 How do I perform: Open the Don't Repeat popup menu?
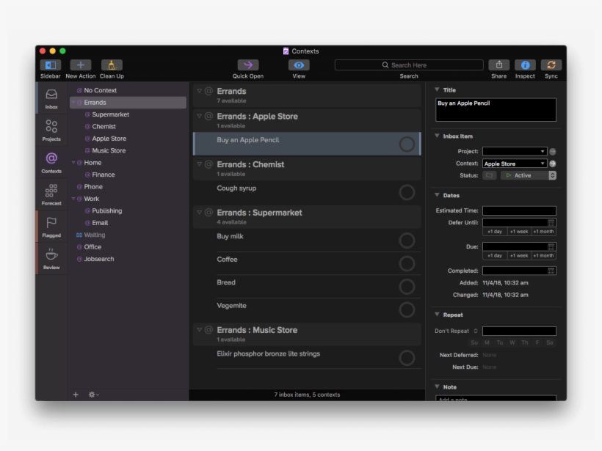pos(456,331)
